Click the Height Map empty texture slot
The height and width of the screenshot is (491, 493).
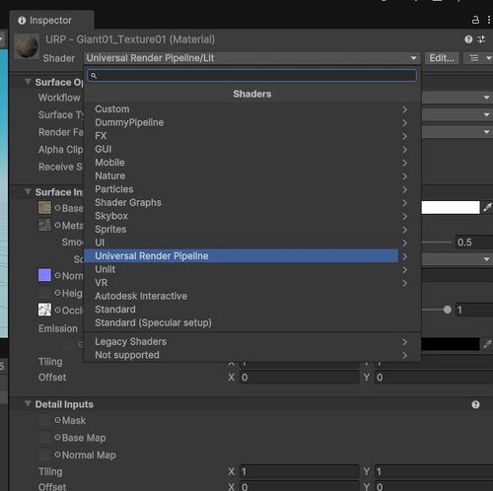[x=44, y=293]
